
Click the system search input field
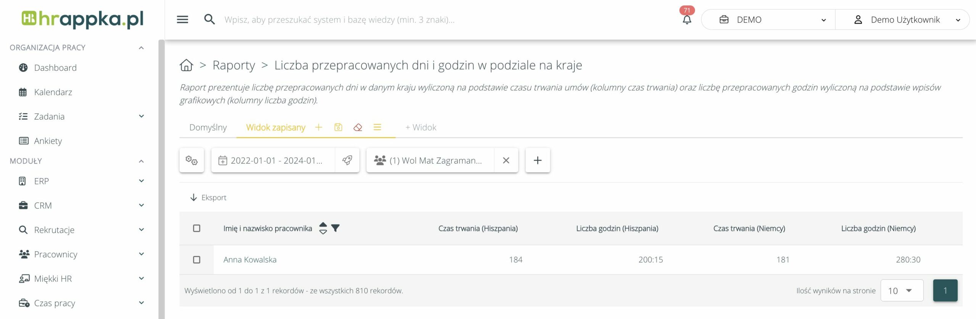(339, 19)
